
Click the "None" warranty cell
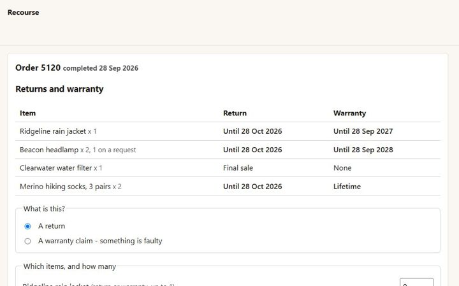point(342,168)
